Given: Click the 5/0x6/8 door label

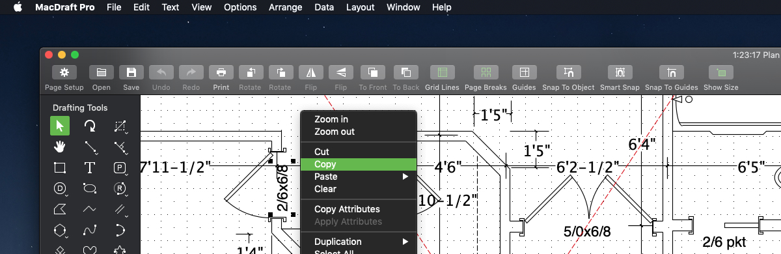Looking at the screenshot, I should (x=587, y=232).
